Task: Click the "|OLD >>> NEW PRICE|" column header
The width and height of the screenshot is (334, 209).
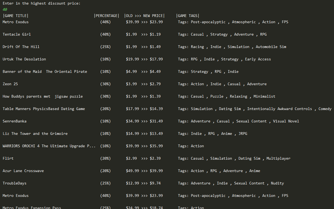Action: [x=144, y=16]
